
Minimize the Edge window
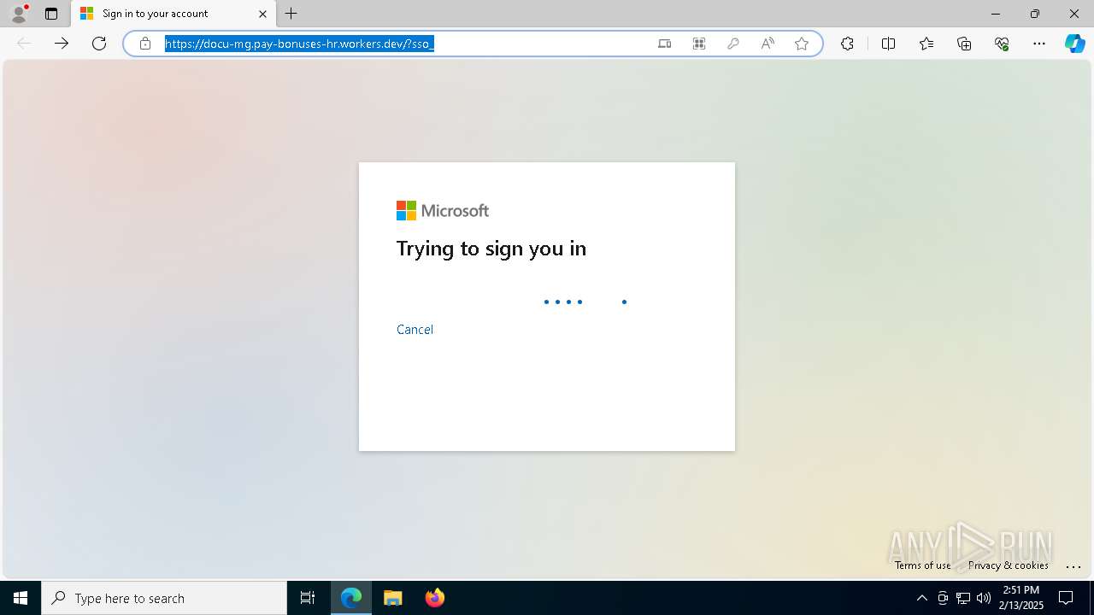[x=996, y=14]
